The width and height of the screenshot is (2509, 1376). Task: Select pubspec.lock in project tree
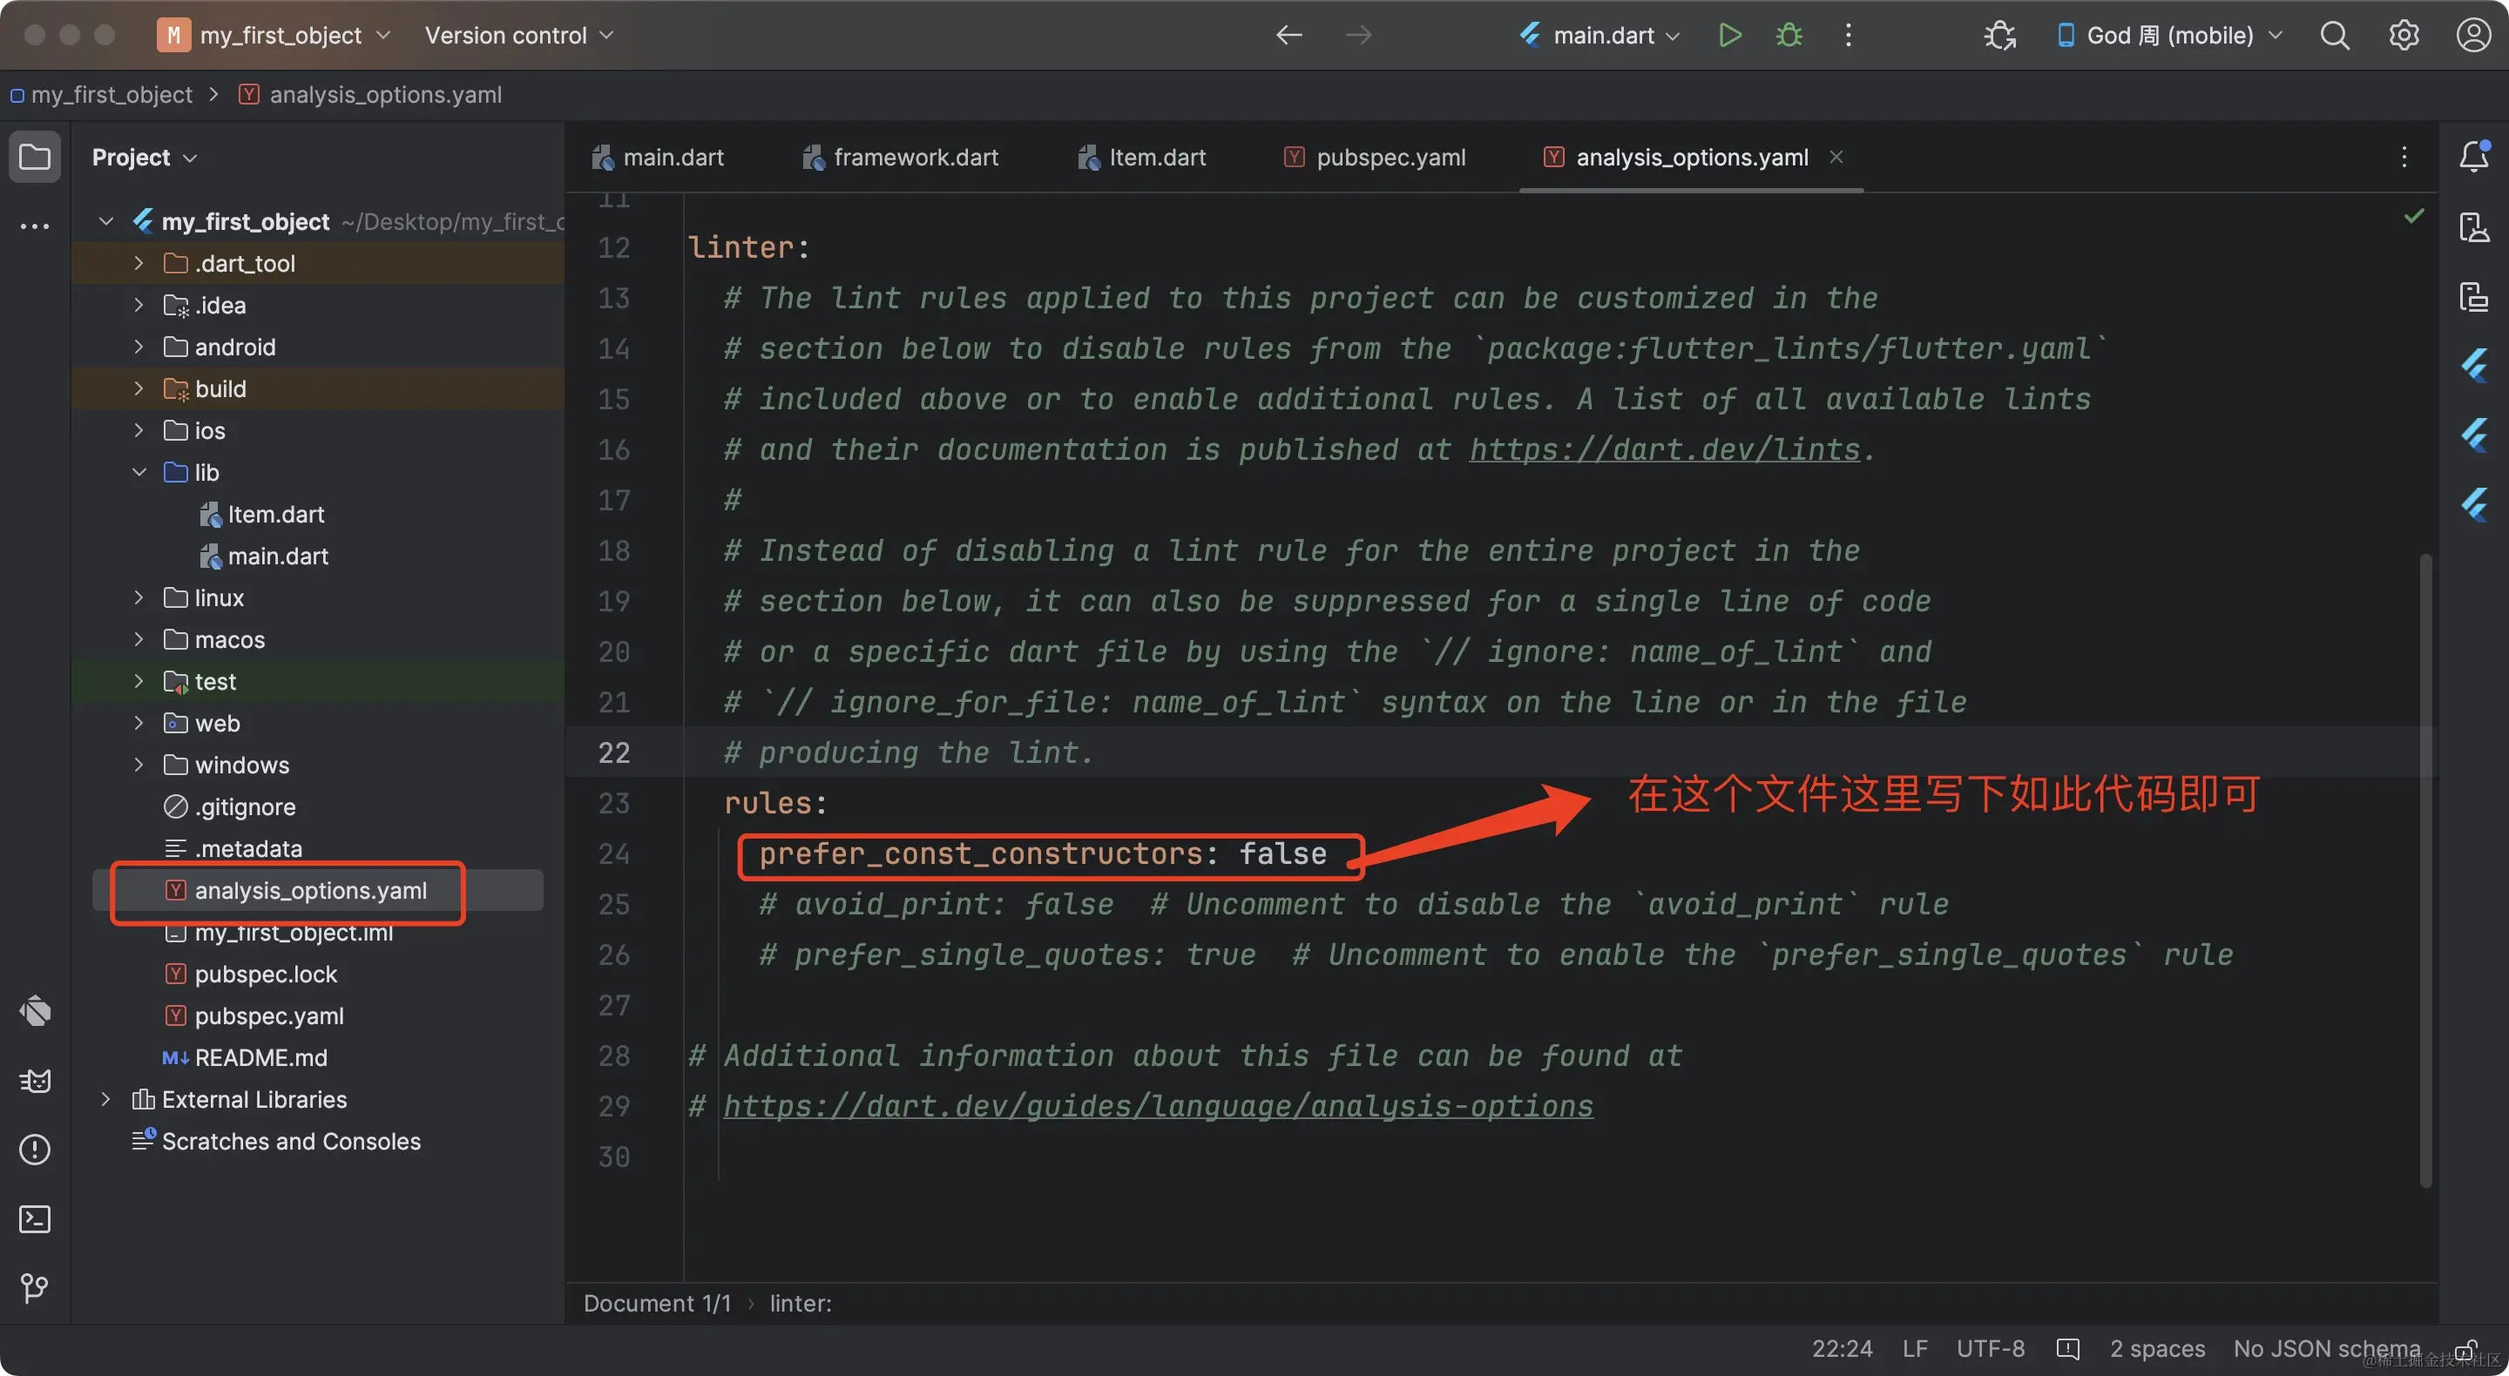point(265,974)
